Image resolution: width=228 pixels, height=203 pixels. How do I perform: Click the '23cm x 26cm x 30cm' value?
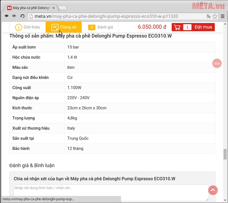click(87, 108)
